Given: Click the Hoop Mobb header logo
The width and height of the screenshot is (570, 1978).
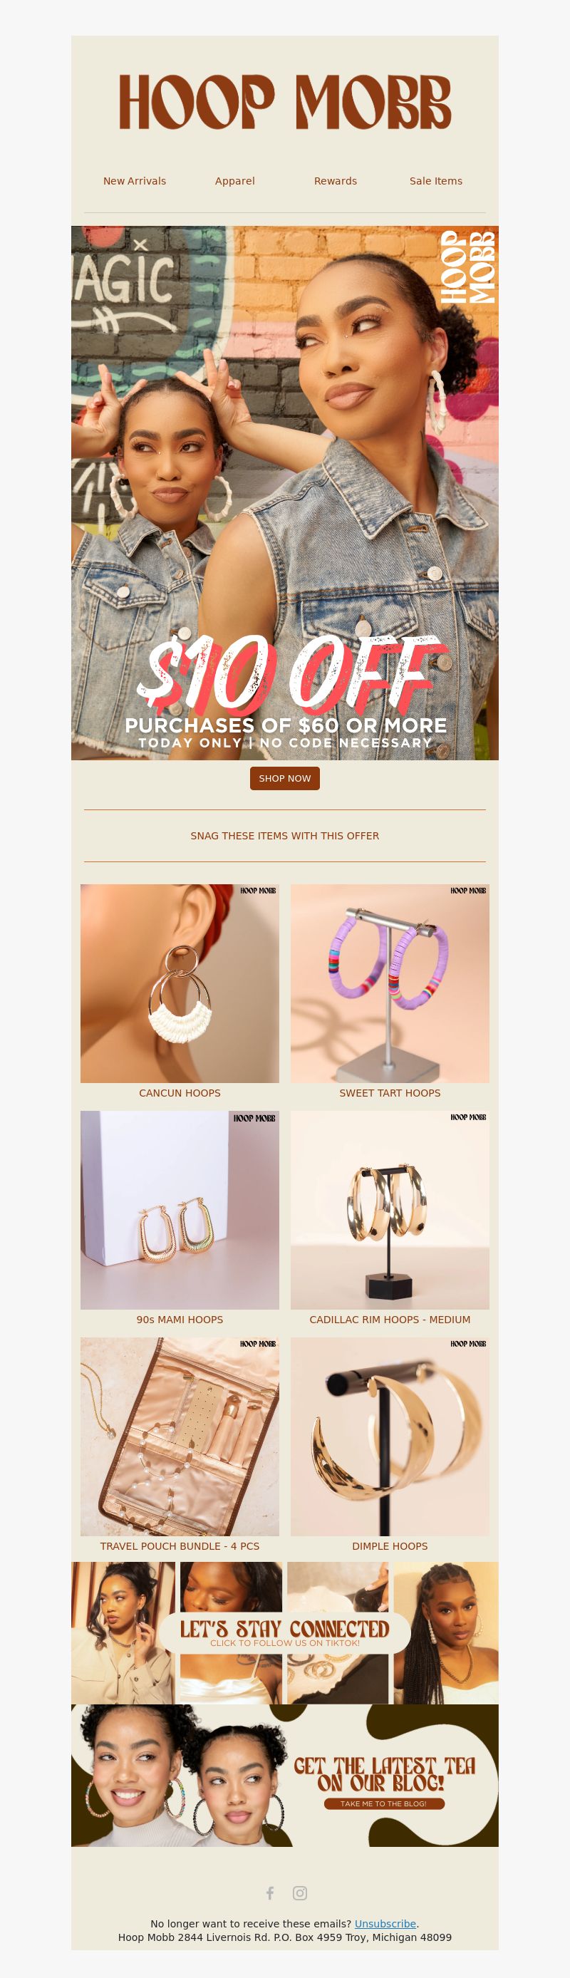Looking at the screenshot, I should coord(285,102).
